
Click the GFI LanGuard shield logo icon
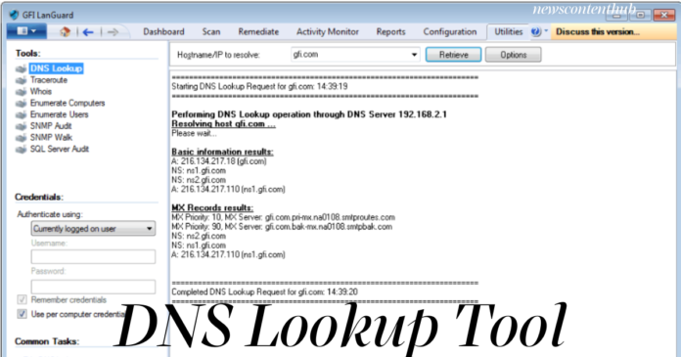pyautogui.click(x=15, y=15)
